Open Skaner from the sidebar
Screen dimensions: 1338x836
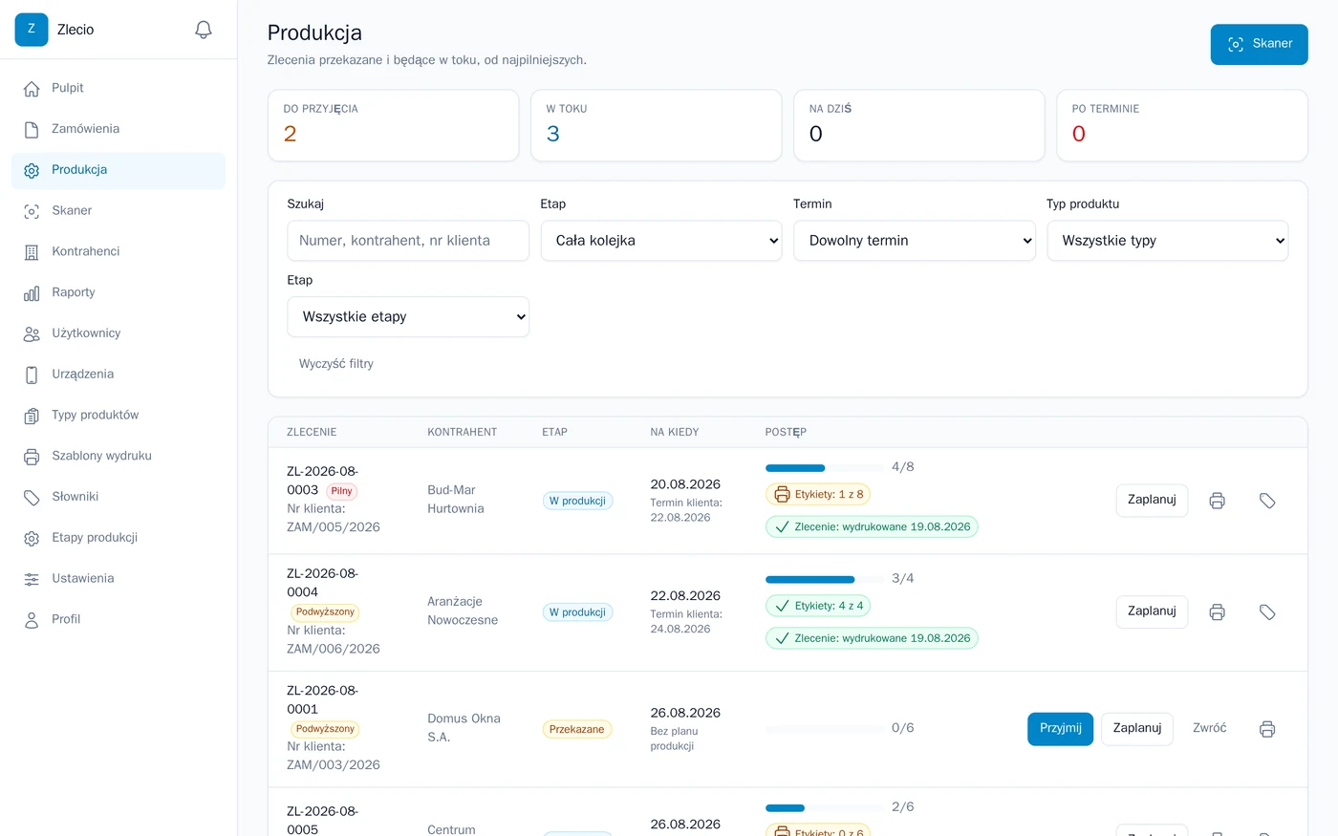pos(119,211)
